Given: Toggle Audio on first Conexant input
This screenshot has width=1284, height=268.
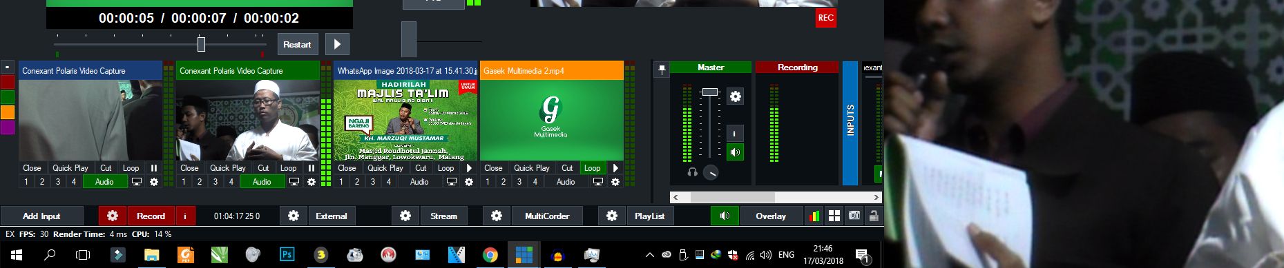Looking at the screenshot, I should click(x=104, y=182).
